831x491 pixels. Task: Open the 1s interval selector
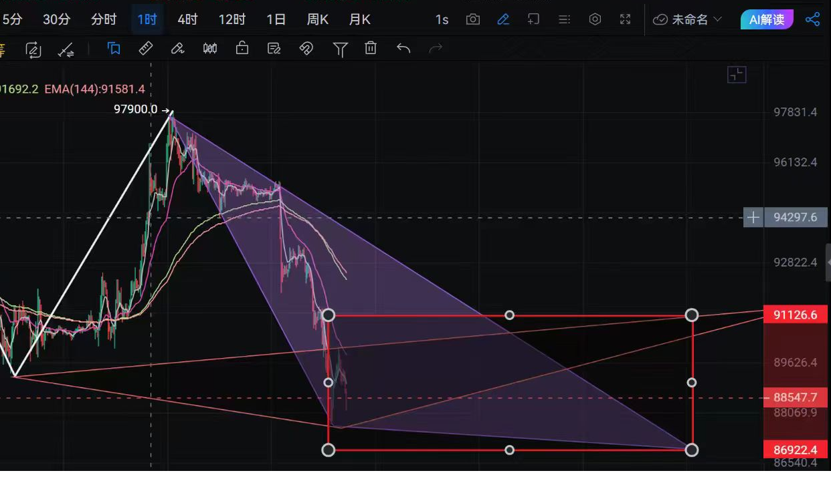tap(442, 19)
